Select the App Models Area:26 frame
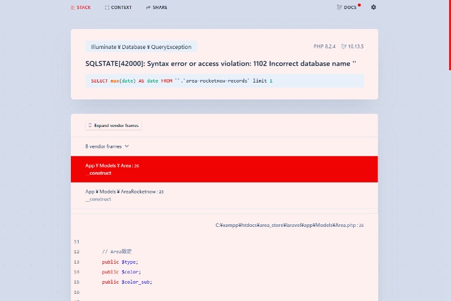This screenshot has height=301, width=451. pyautogui.click(x=224, y=170)
